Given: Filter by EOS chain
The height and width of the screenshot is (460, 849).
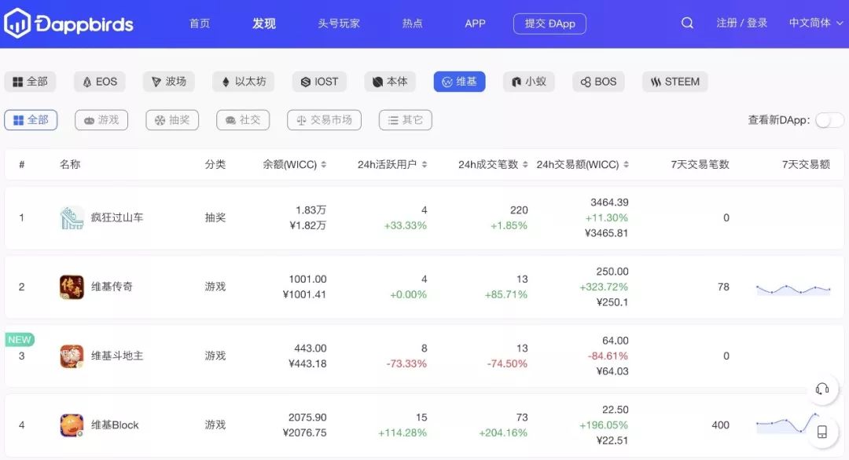Looking at the screenshot, I should (x=100, y=82).
